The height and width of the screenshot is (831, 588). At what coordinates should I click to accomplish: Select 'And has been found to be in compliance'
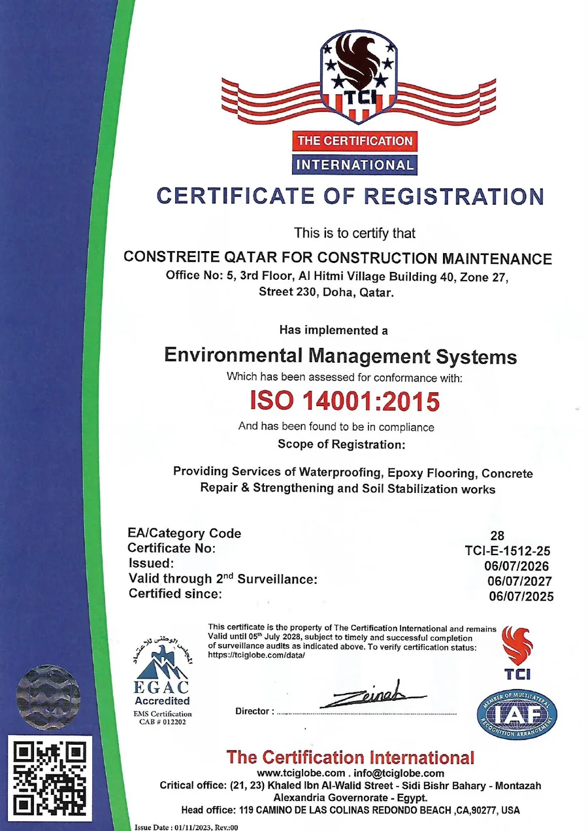[336, 427]
